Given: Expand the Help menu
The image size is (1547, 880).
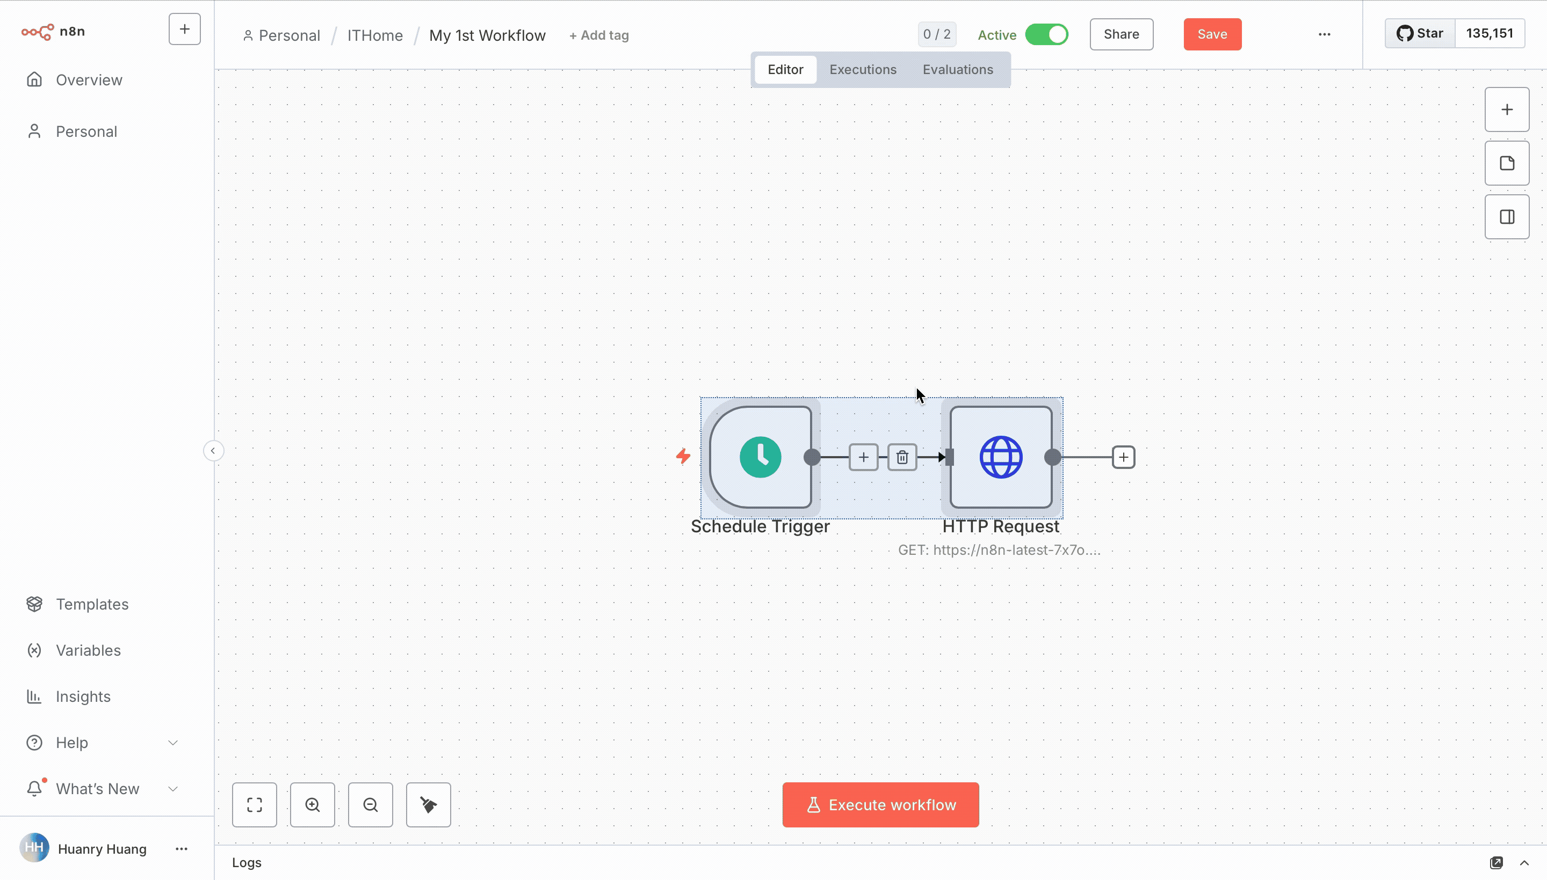Looking at the screenshot, I should tap(102, 742).
